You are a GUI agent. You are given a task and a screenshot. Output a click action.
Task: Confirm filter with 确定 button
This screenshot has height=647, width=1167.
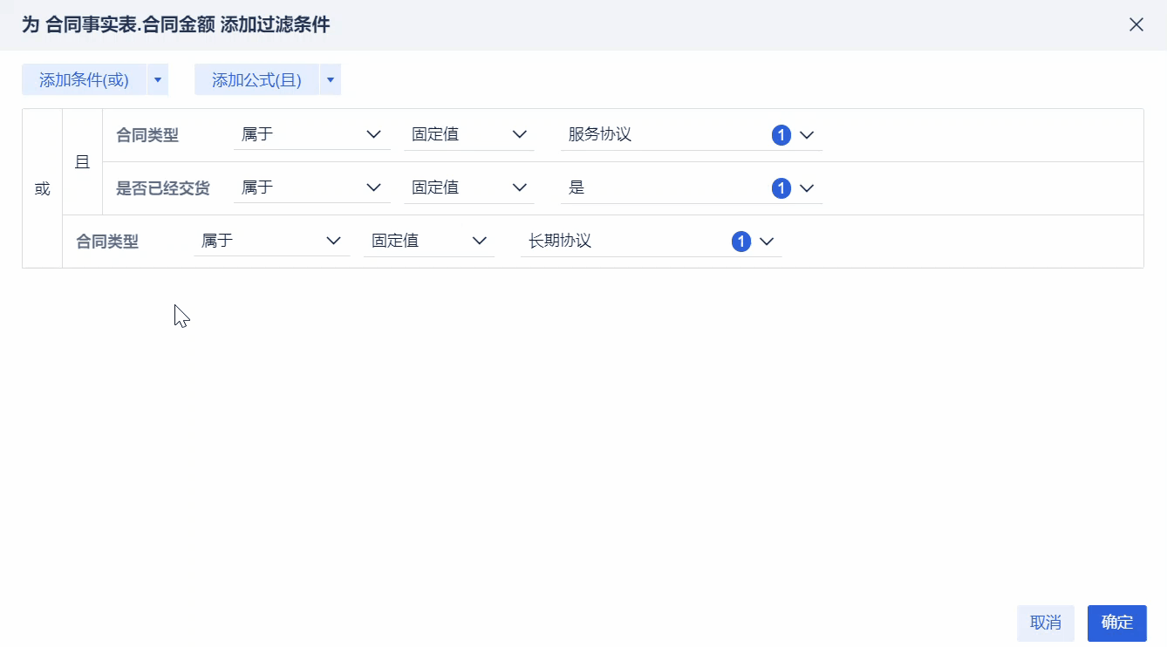click(1116, 623)
